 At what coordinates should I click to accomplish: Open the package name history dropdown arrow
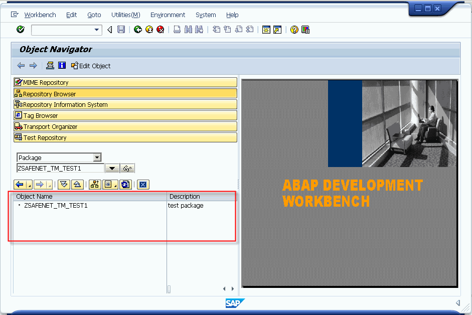click(112, 169)
